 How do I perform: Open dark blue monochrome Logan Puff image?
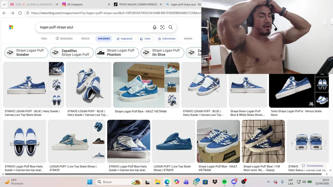pyautogui.click(x=174, y=141)
